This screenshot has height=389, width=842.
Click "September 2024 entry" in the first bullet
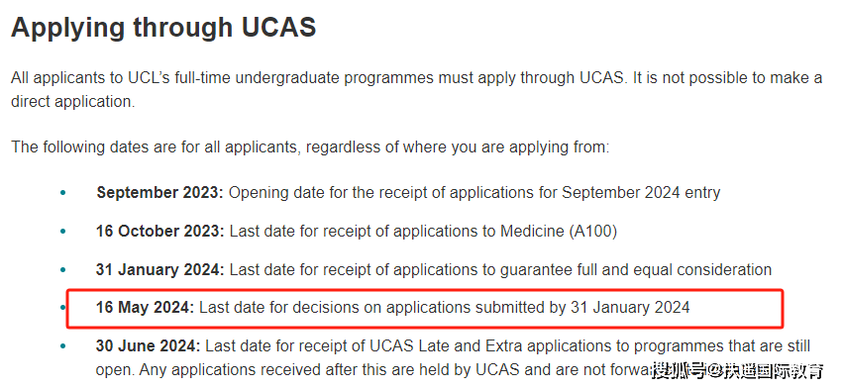click(x=641, y=193)
